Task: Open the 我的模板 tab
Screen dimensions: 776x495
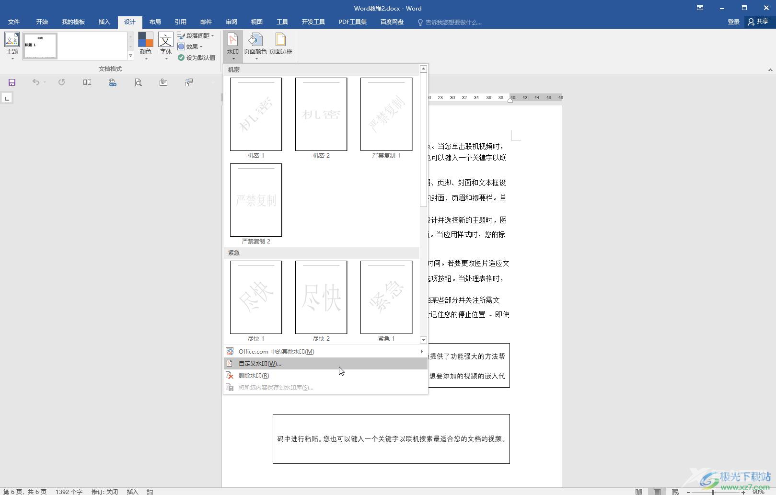Action: pos(73,22)
